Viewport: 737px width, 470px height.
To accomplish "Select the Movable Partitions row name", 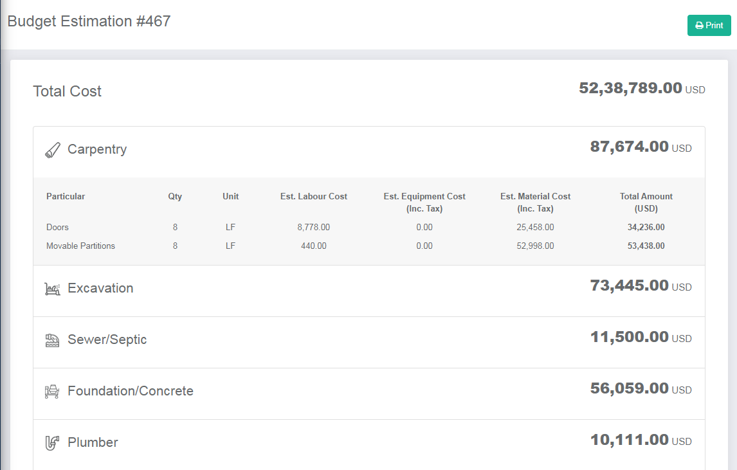I will (80, 246).
